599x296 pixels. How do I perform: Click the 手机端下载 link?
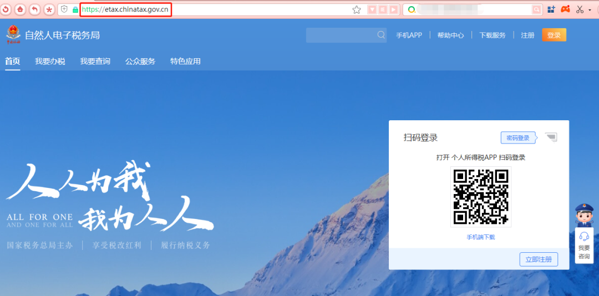(480, 237)
